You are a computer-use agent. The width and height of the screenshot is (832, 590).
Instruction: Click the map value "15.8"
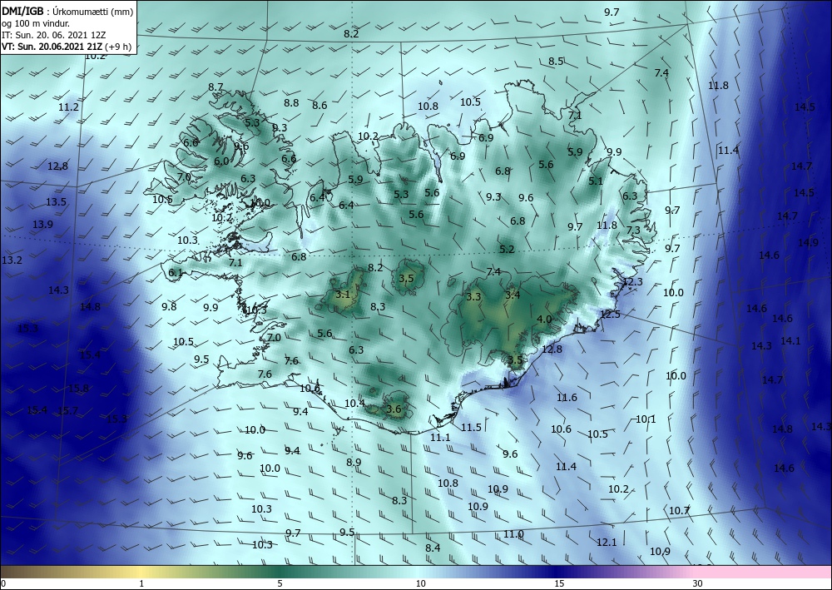pos(78,389)
